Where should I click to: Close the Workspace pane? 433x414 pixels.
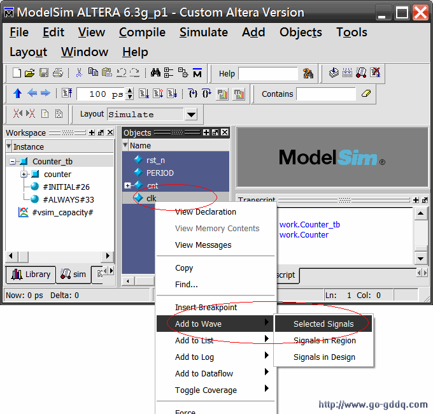(x=110, y=132)
